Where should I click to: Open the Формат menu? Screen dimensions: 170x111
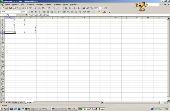point(40,5)
